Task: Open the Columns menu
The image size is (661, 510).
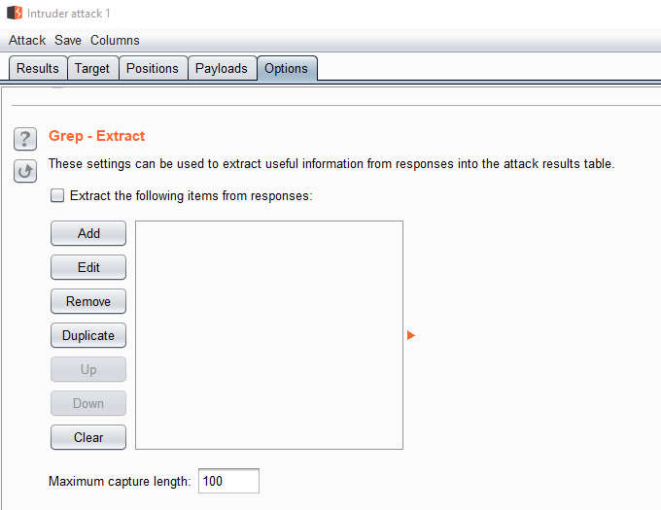Action: pyautogui.click(x=115, y=40)
